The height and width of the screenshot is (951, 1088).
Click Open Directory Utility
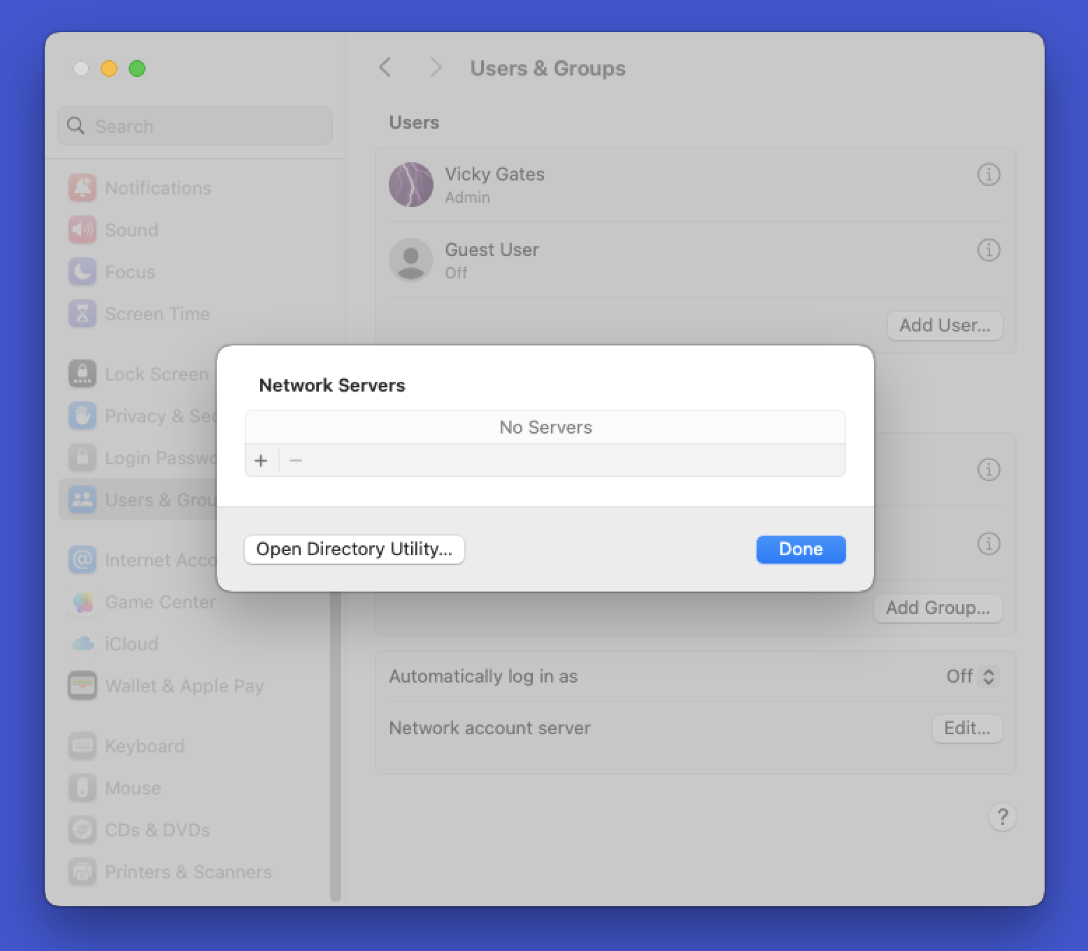354,549
